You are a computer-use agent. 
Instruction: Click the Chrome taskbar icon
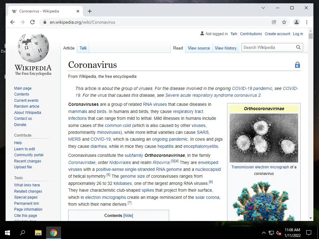54,233
